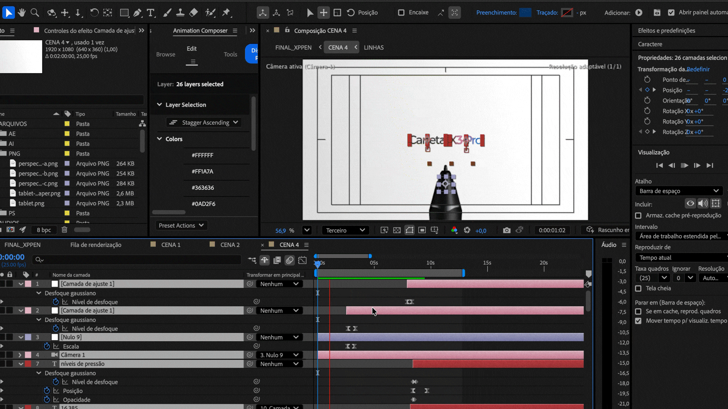Open the Stagger Ascending dropdown
Viewport: 728px width, 409px height.
204,122
